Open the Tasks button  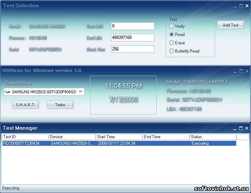click(60, 104)
